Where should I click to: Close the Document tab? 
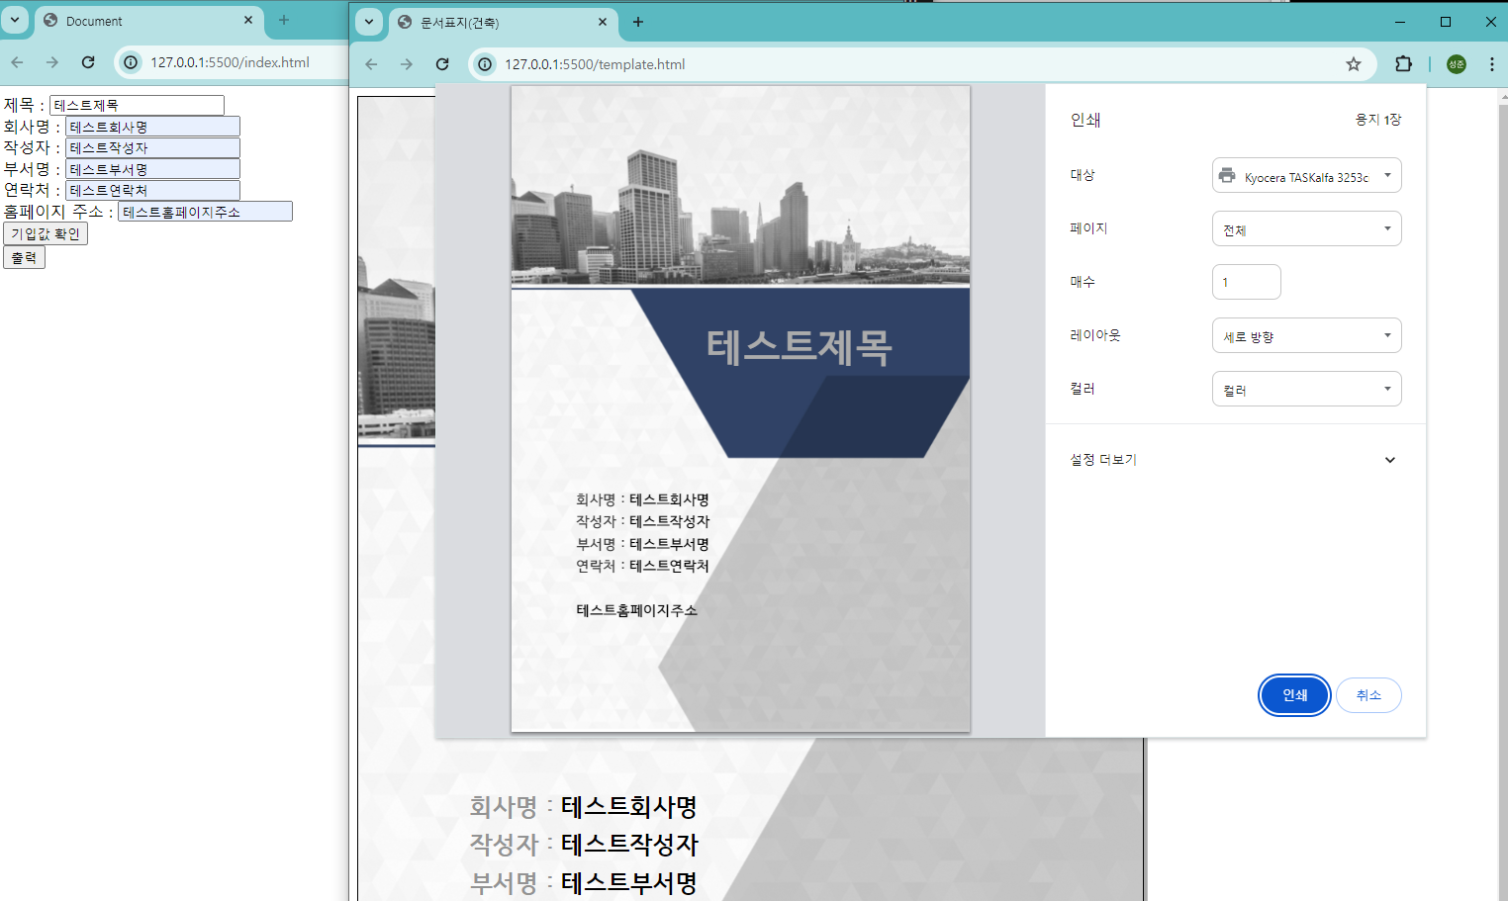(x=248, y=20)
